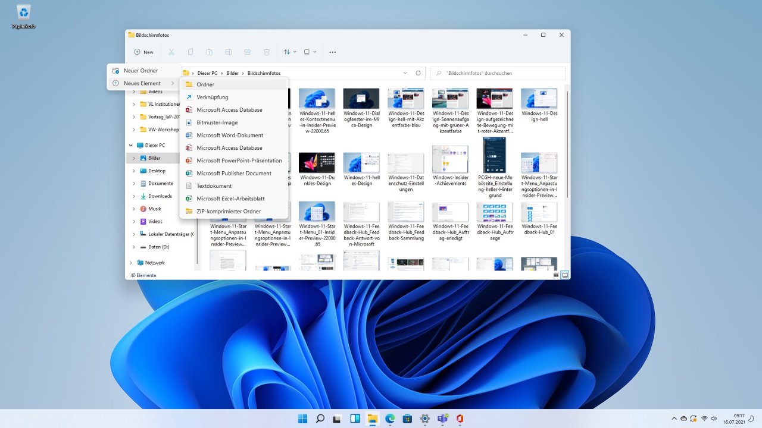The image size is (762, 428).
Task: Expand the Daten (D:) drive node
Action: tap(134, 247)
